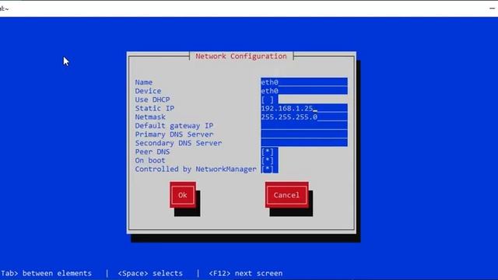Click the Use DHCP label
Screen dimensions: 498x280
(x=153, y=100)
